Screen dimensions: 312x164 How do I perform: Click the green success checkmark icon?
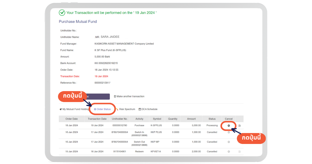[x=62, y=12]
